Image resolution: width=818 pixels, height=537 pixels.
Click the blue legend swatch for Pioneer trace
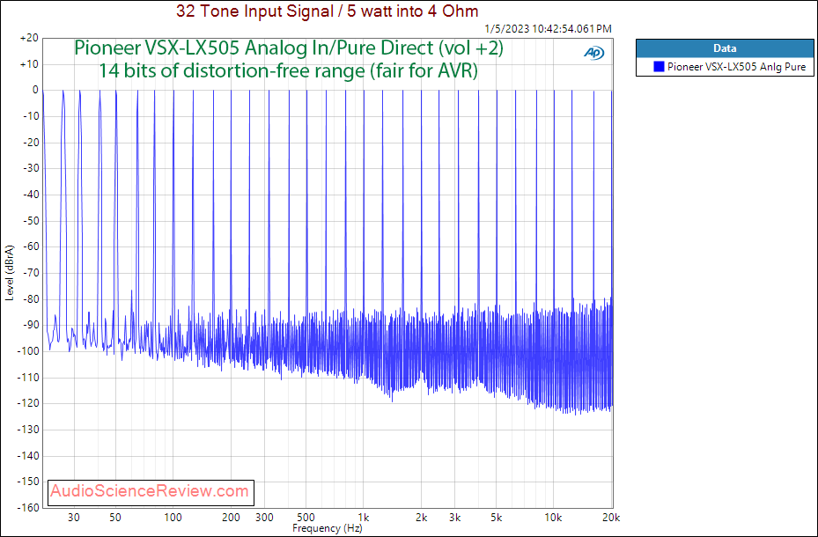click(x=659, y=67)
